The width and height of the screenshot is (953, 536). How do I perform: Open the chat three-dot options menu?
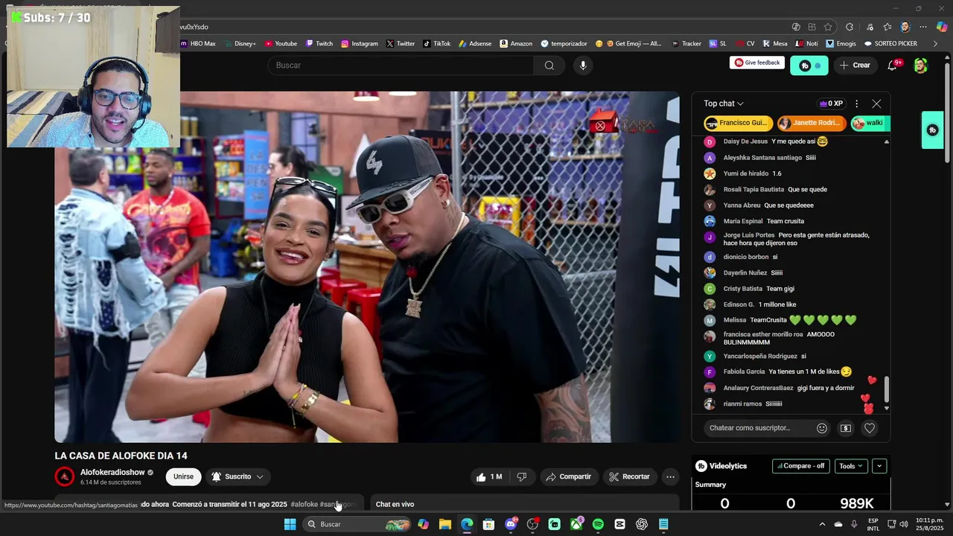click(x=856, y=103)
